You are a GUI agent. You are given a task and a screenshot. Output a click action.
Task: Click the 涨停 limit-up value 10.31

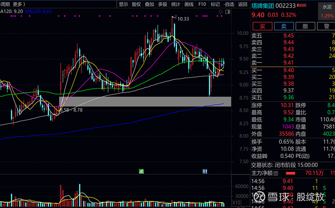pos(287,105)
